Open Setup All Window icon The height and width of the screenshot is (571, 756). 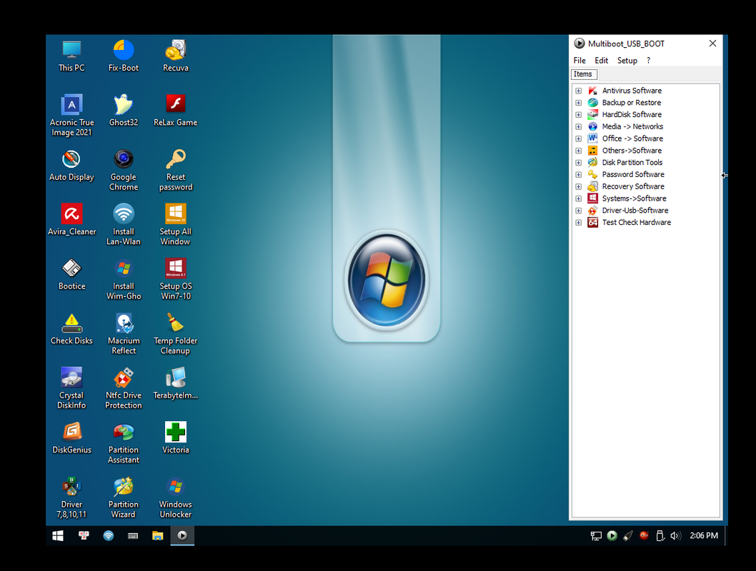176,225
